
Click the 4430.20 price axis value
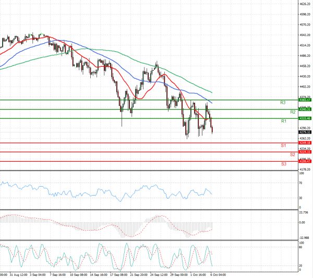click(x=305, y=76)
